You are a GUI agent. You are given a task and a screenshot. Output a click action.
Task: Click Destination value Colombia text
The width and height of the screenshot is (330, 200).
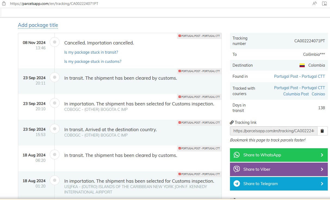point(317,65)
